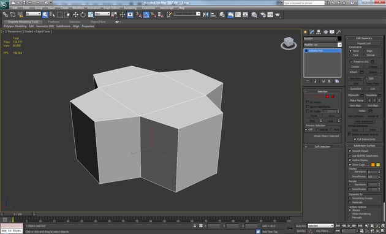Collapse the Selection rollout
The width and height of the screenshot is (386, 234).
(322, 91)
